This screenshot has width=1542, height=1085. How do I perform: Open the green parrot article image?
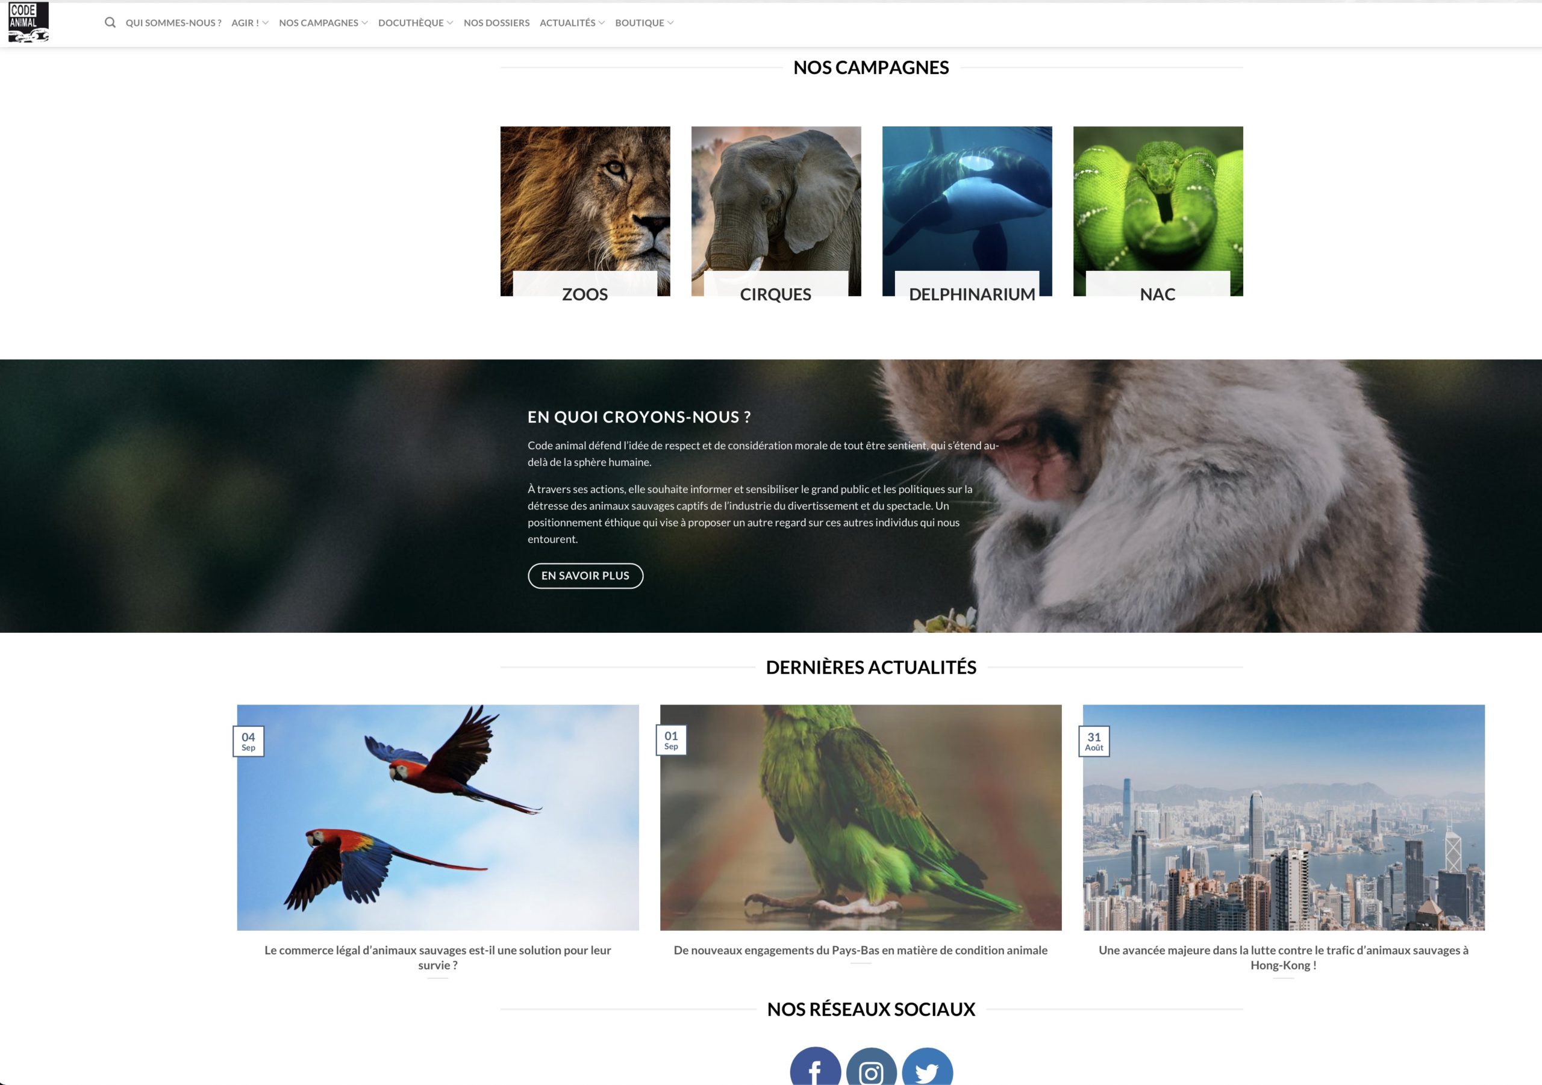(861, 817)
